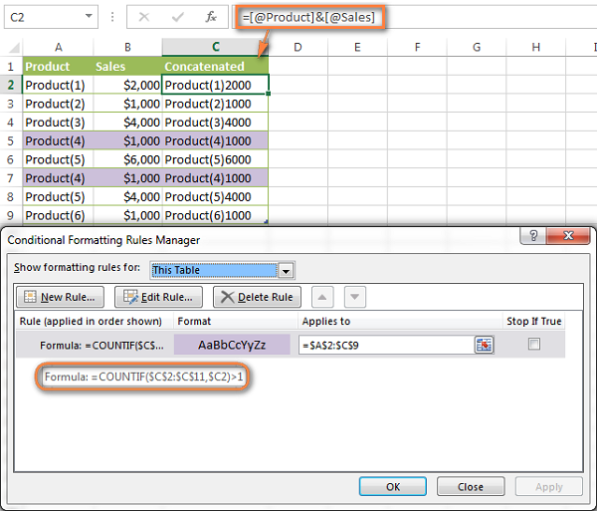Viewport: 597px width, 511px height.
Task: Click the Help question mark button in dialog
Action: [533, 236]
